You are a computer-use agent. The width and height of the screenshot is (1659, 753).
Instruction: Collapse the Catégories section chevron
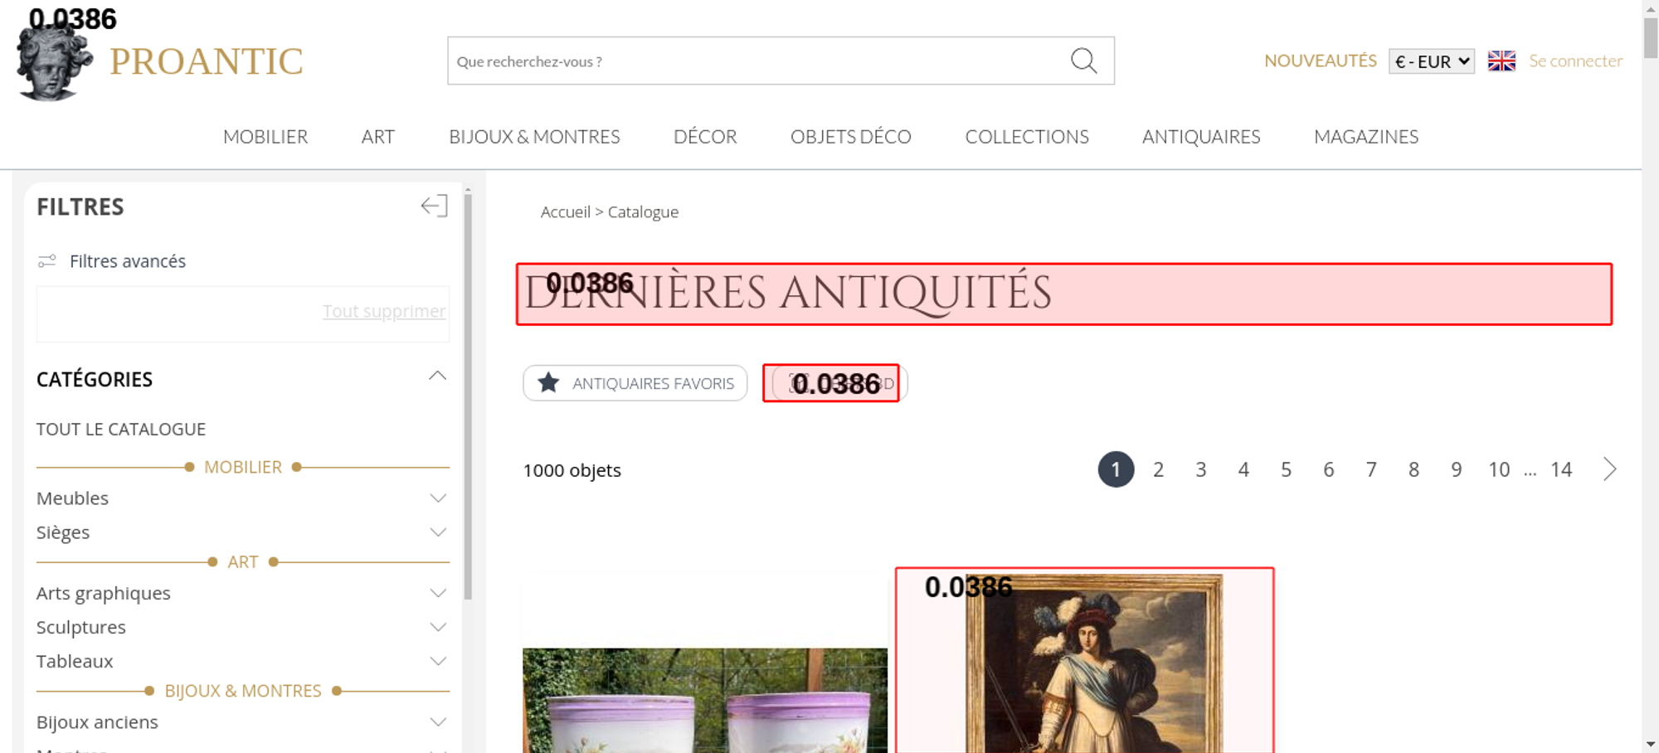point(437,376)
